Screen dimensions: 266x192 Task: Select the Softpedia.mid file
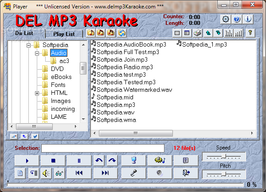coord(112,97)
